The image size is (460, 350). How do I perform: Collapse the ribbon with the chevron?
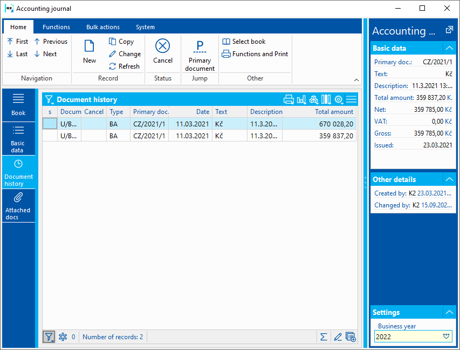pos(356,80)
